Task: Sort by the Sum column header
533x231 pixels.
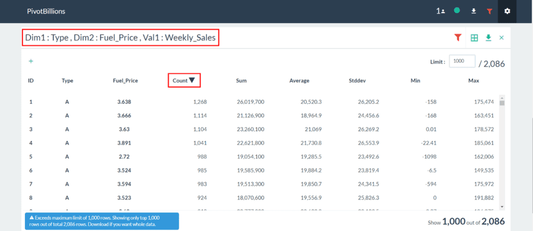Action: tap(242, 81)
